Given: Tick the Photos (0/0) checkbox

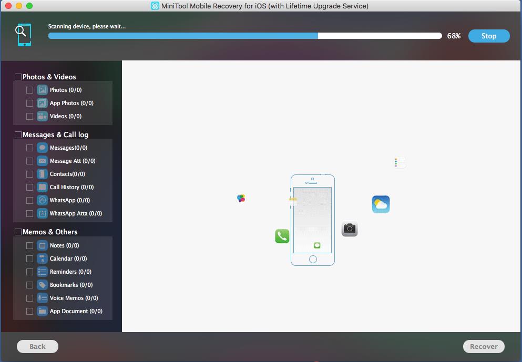Looking at the screenshot, I should 29,90.
